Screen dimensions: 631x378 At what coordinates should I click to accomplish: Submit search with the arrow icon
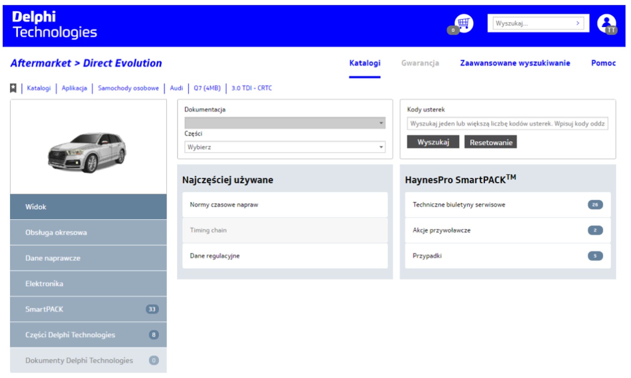[x=577, y=23]
